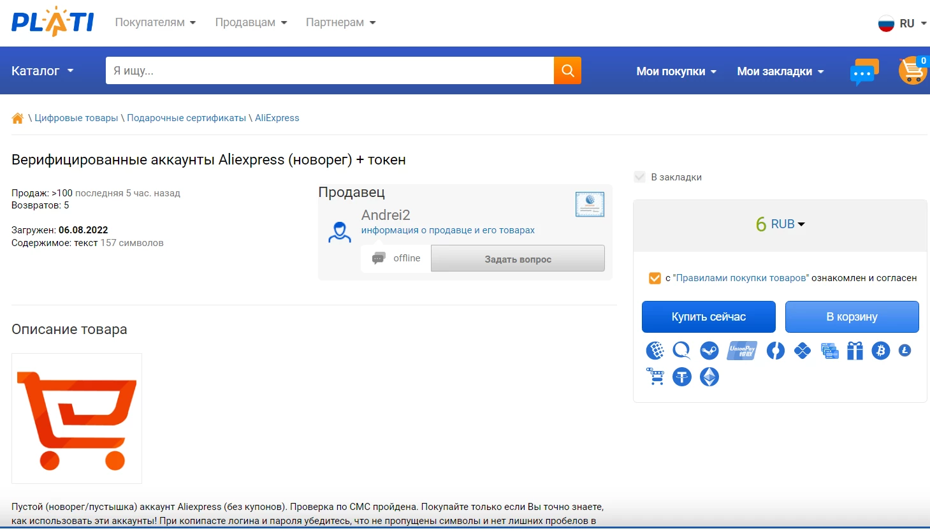Open the chat messages icon
The width and height of the screenshot is (930, 531).
pos(864,72)
